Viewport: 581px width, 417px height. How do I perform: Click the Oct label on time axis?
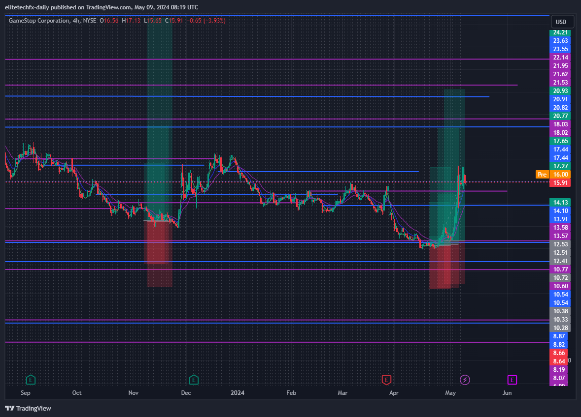click(77, 392)
